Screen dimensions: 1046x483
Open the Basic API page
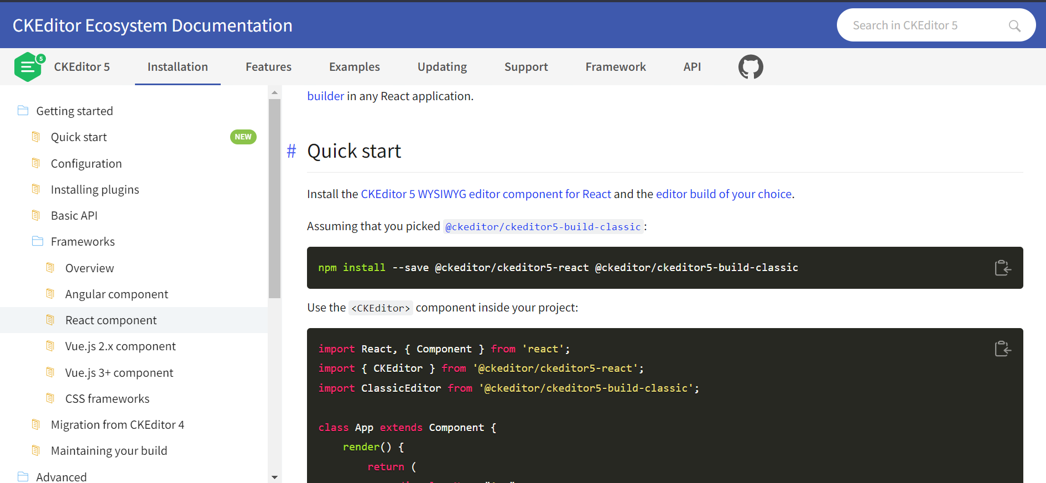(74, 215)
